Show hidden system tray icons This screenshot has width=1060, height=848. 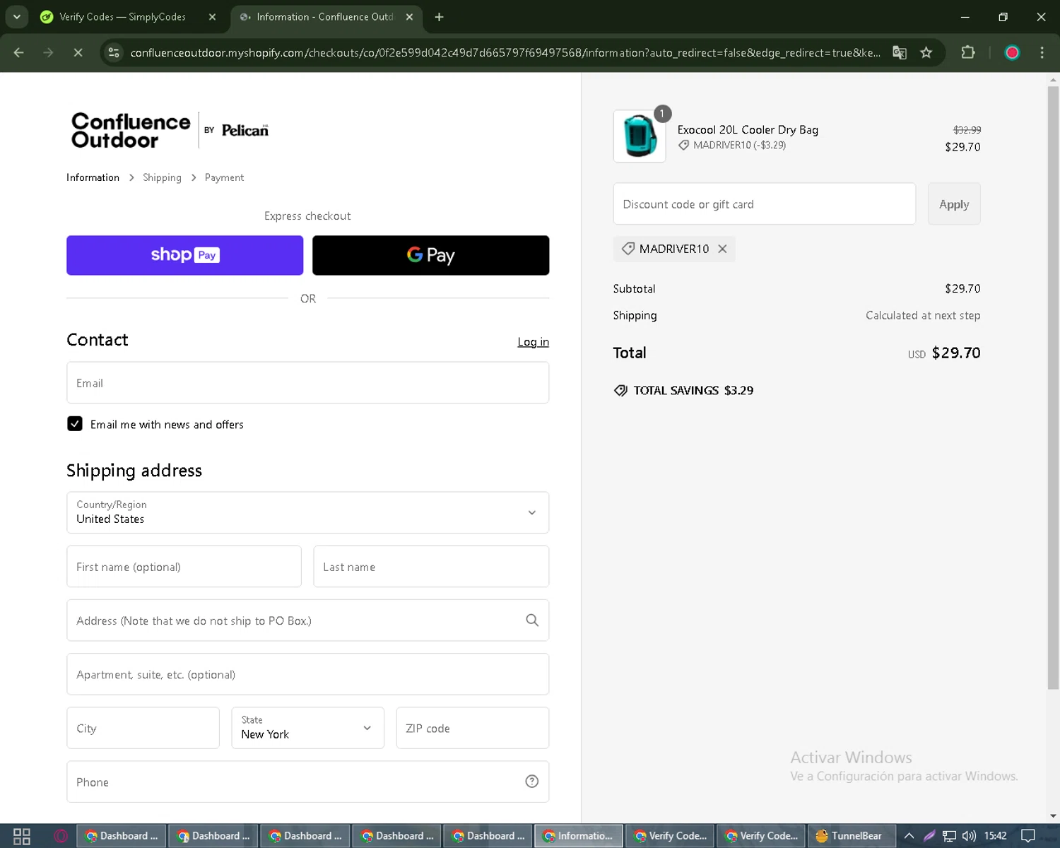click(909, 836)
